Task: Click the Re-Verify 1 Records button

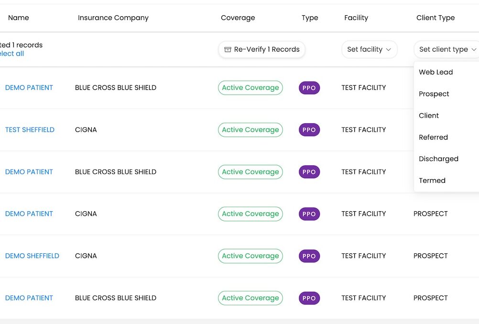Action: pyautogui.click(x=261, y=50)
